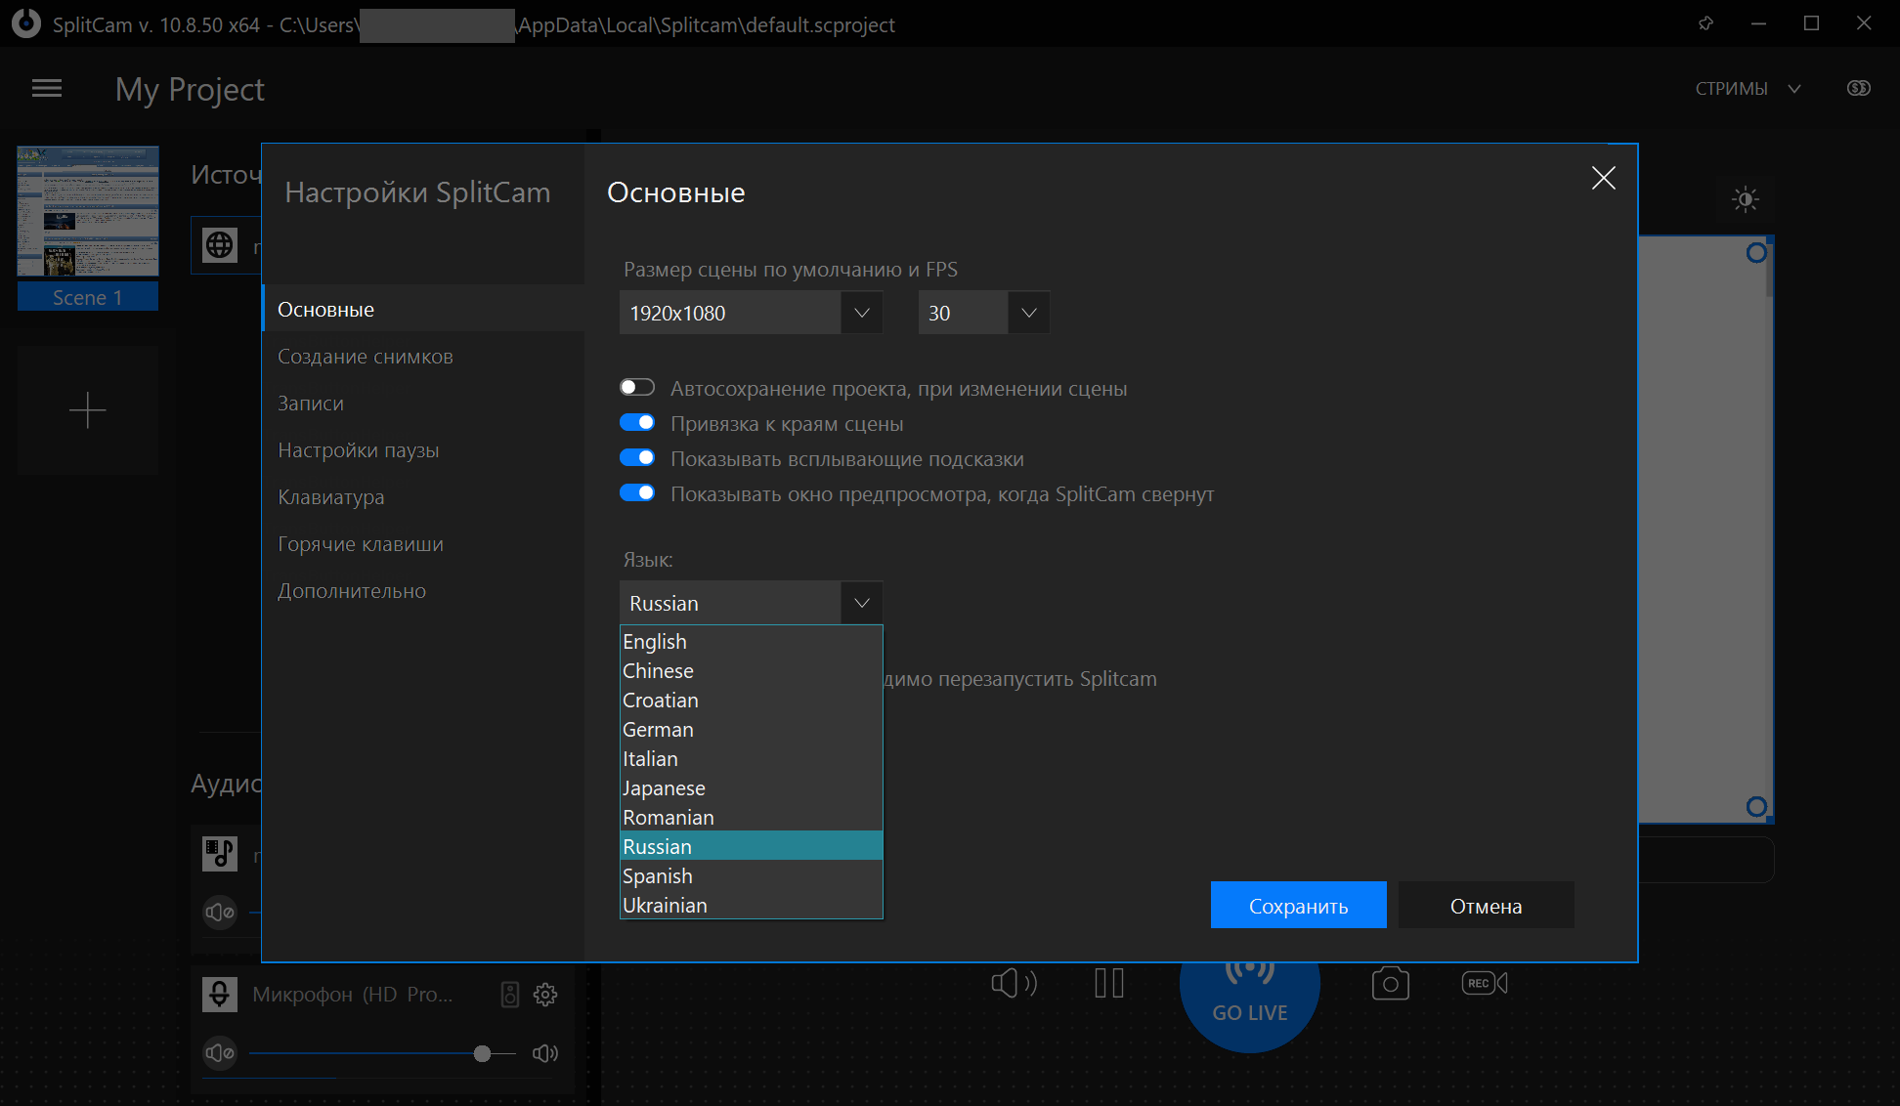Click the Отмена cancel button
The image size is (1900, 1106).
(1486, 906)
